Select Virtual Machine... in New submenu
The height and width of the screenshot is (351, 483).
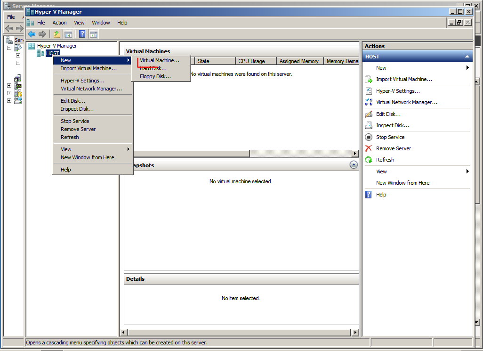click(160, 60)
